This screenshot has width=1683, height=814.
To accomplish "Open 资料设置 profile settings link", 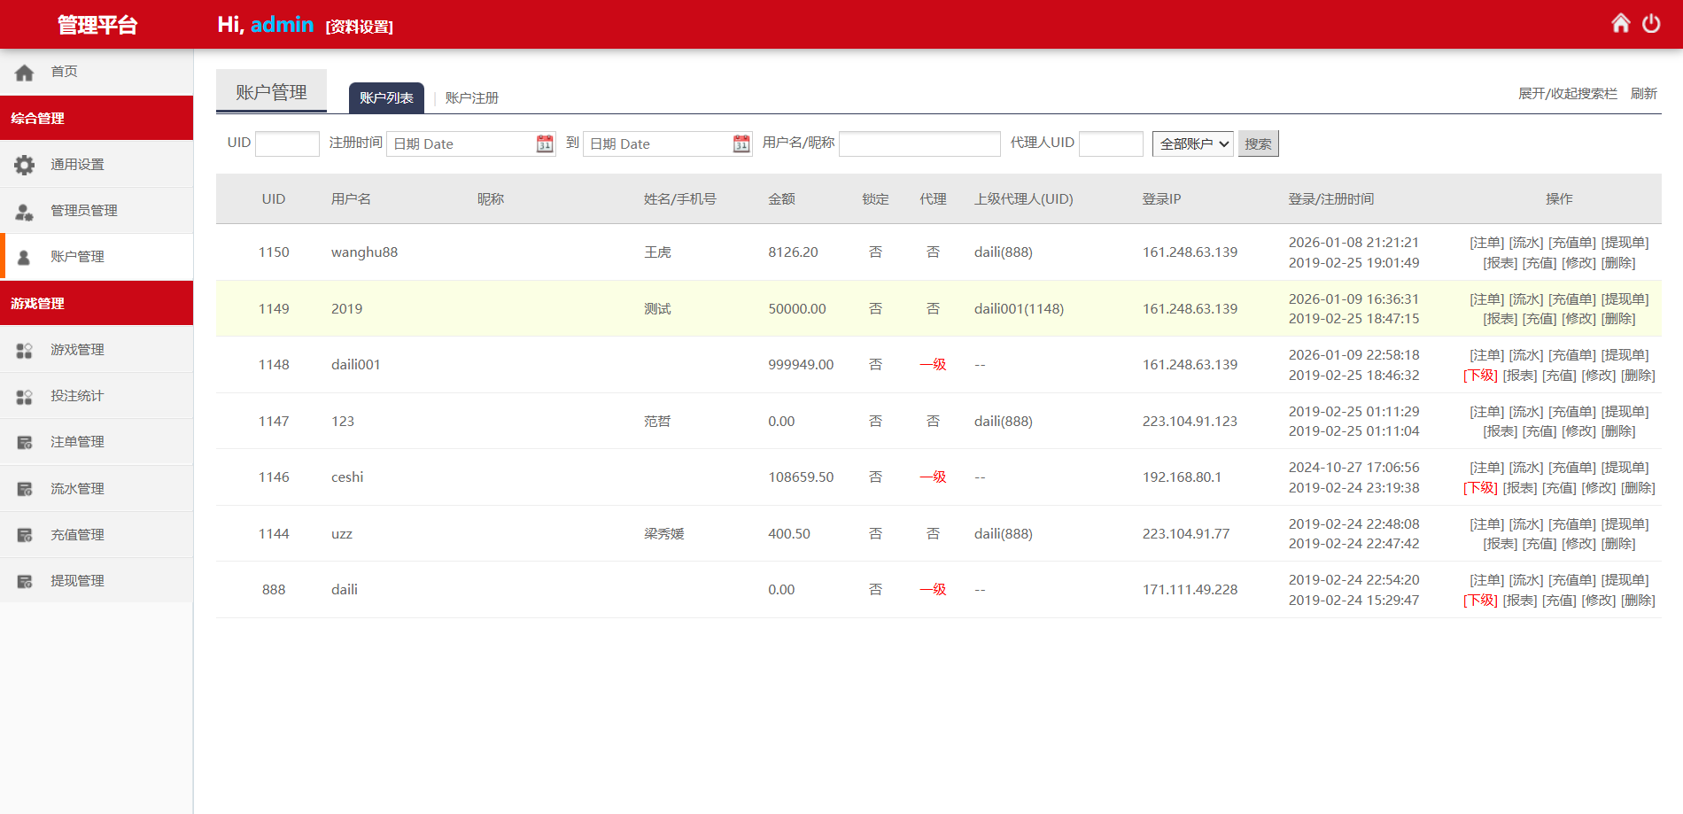I will point(360,27).
